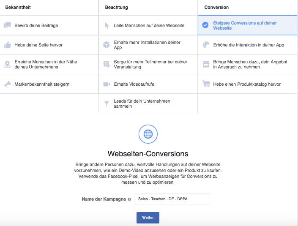Click the speech bubbles icon for Bewirb deine Beiträge
Screen dimensions: 298x226
(8, 25)
